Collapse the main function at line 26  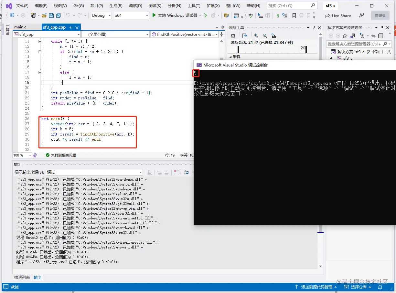coord(40,119)
